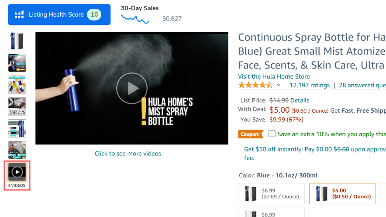Open List Price Details link

300,100
